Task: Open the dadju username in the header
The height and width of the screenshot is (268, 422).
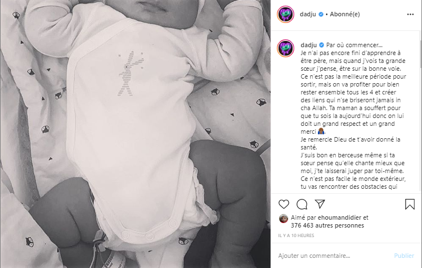Action: coord(308,14)
